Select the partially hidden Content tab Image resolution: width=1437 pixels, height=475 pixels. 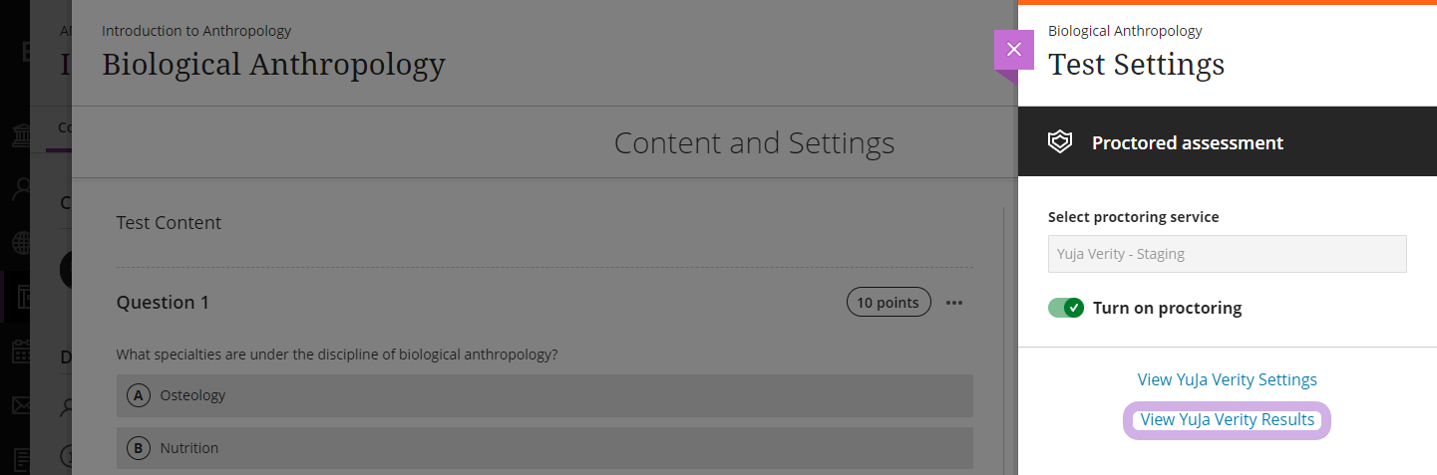pos(64,127)
